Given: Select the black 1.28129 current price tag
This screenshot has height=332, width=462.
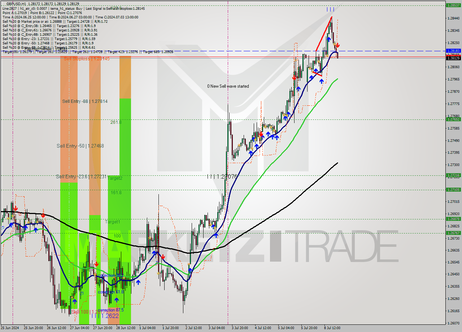Looking at the screenshot, I should 453,58.
